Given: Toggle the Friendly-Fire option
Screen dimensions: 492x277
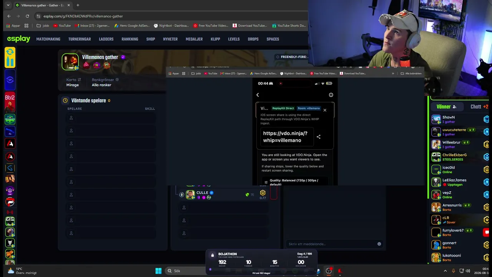Looking at the screenshot, I should (291, 57).
